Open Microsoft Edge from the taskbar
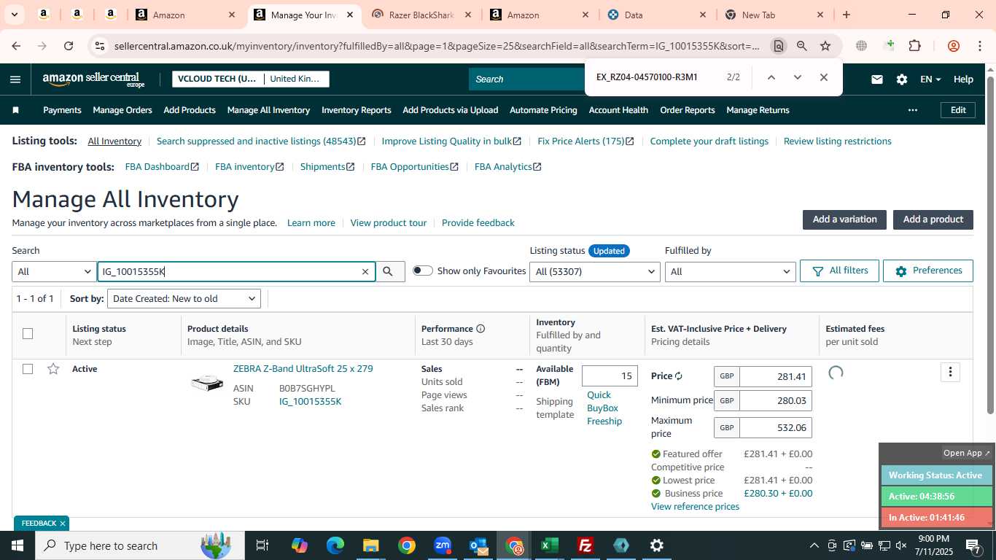 (335, 545)
